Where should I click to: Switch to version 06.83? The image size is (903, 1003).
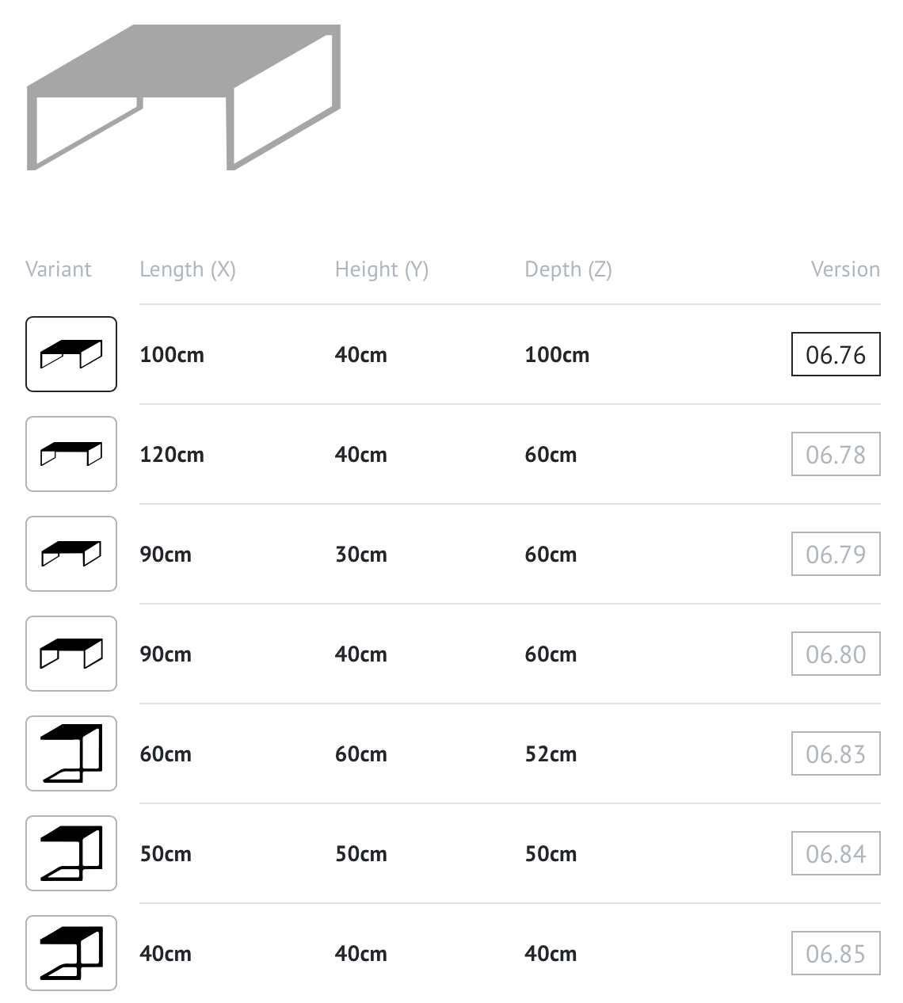[836, 753]
